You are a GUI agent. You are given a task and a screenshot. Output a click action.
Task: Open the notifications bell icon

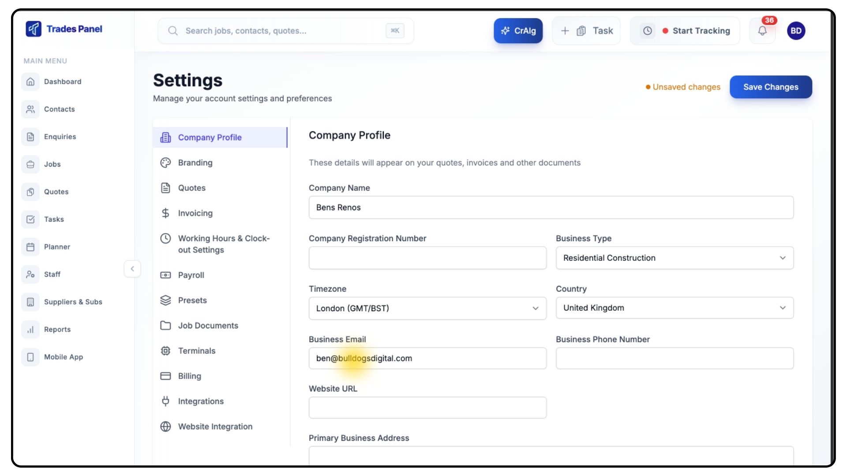tap(762, 31)
